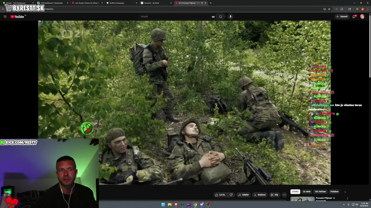The height and width of the screenshot is (208, 371).
Task: Click the blue sound extension icon
Action: pos(337,9)
